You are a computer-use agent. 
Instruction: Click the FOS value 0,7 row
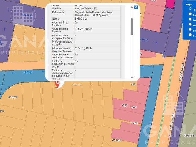(86, 64)
